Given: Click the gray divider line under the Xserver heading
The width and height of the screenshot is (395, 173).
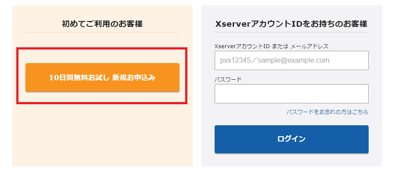Looking at the screenshot, I should click(x=292, y=32).
